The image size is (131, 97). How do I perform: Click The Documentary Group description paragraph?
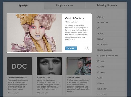[x=18, y=85]
